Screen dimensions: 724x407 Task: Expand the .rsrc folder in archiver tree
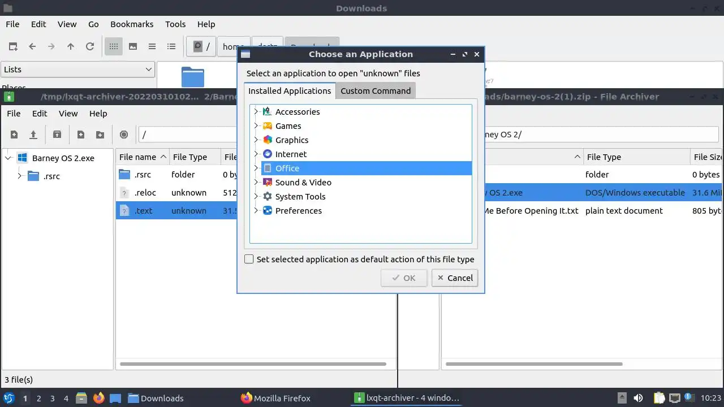point(20,176)
